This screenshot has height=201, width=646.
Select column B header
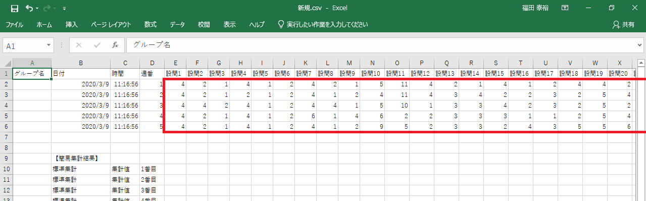[81, 63]
